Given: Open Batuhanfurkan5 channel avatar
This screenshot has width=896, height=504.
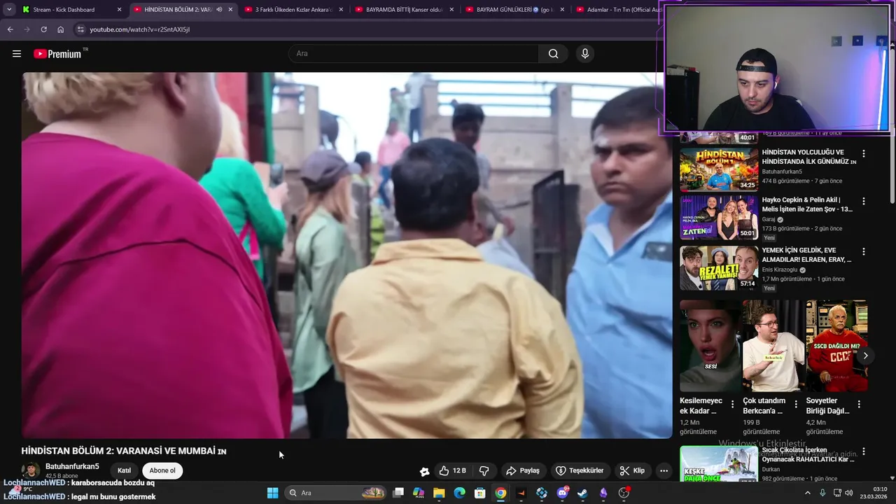Looking at the screenshot, I should click(x=30, y=470).
